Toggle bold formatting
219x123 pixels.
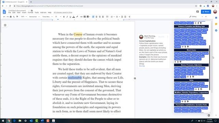pos(64,17)
